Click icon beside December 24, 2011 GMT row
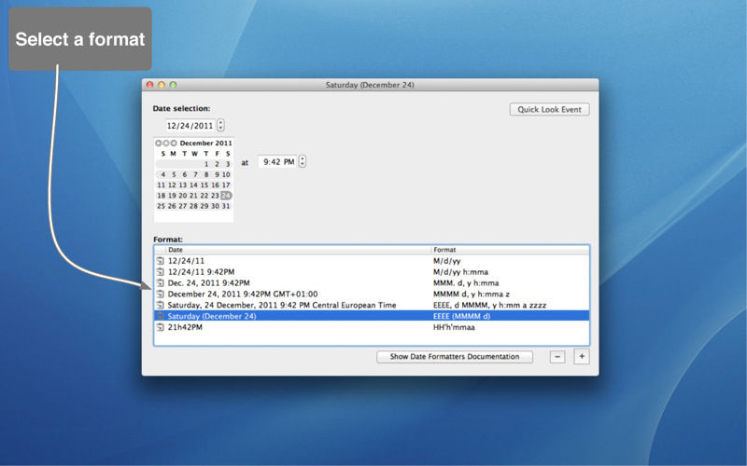 click(160, 294)
